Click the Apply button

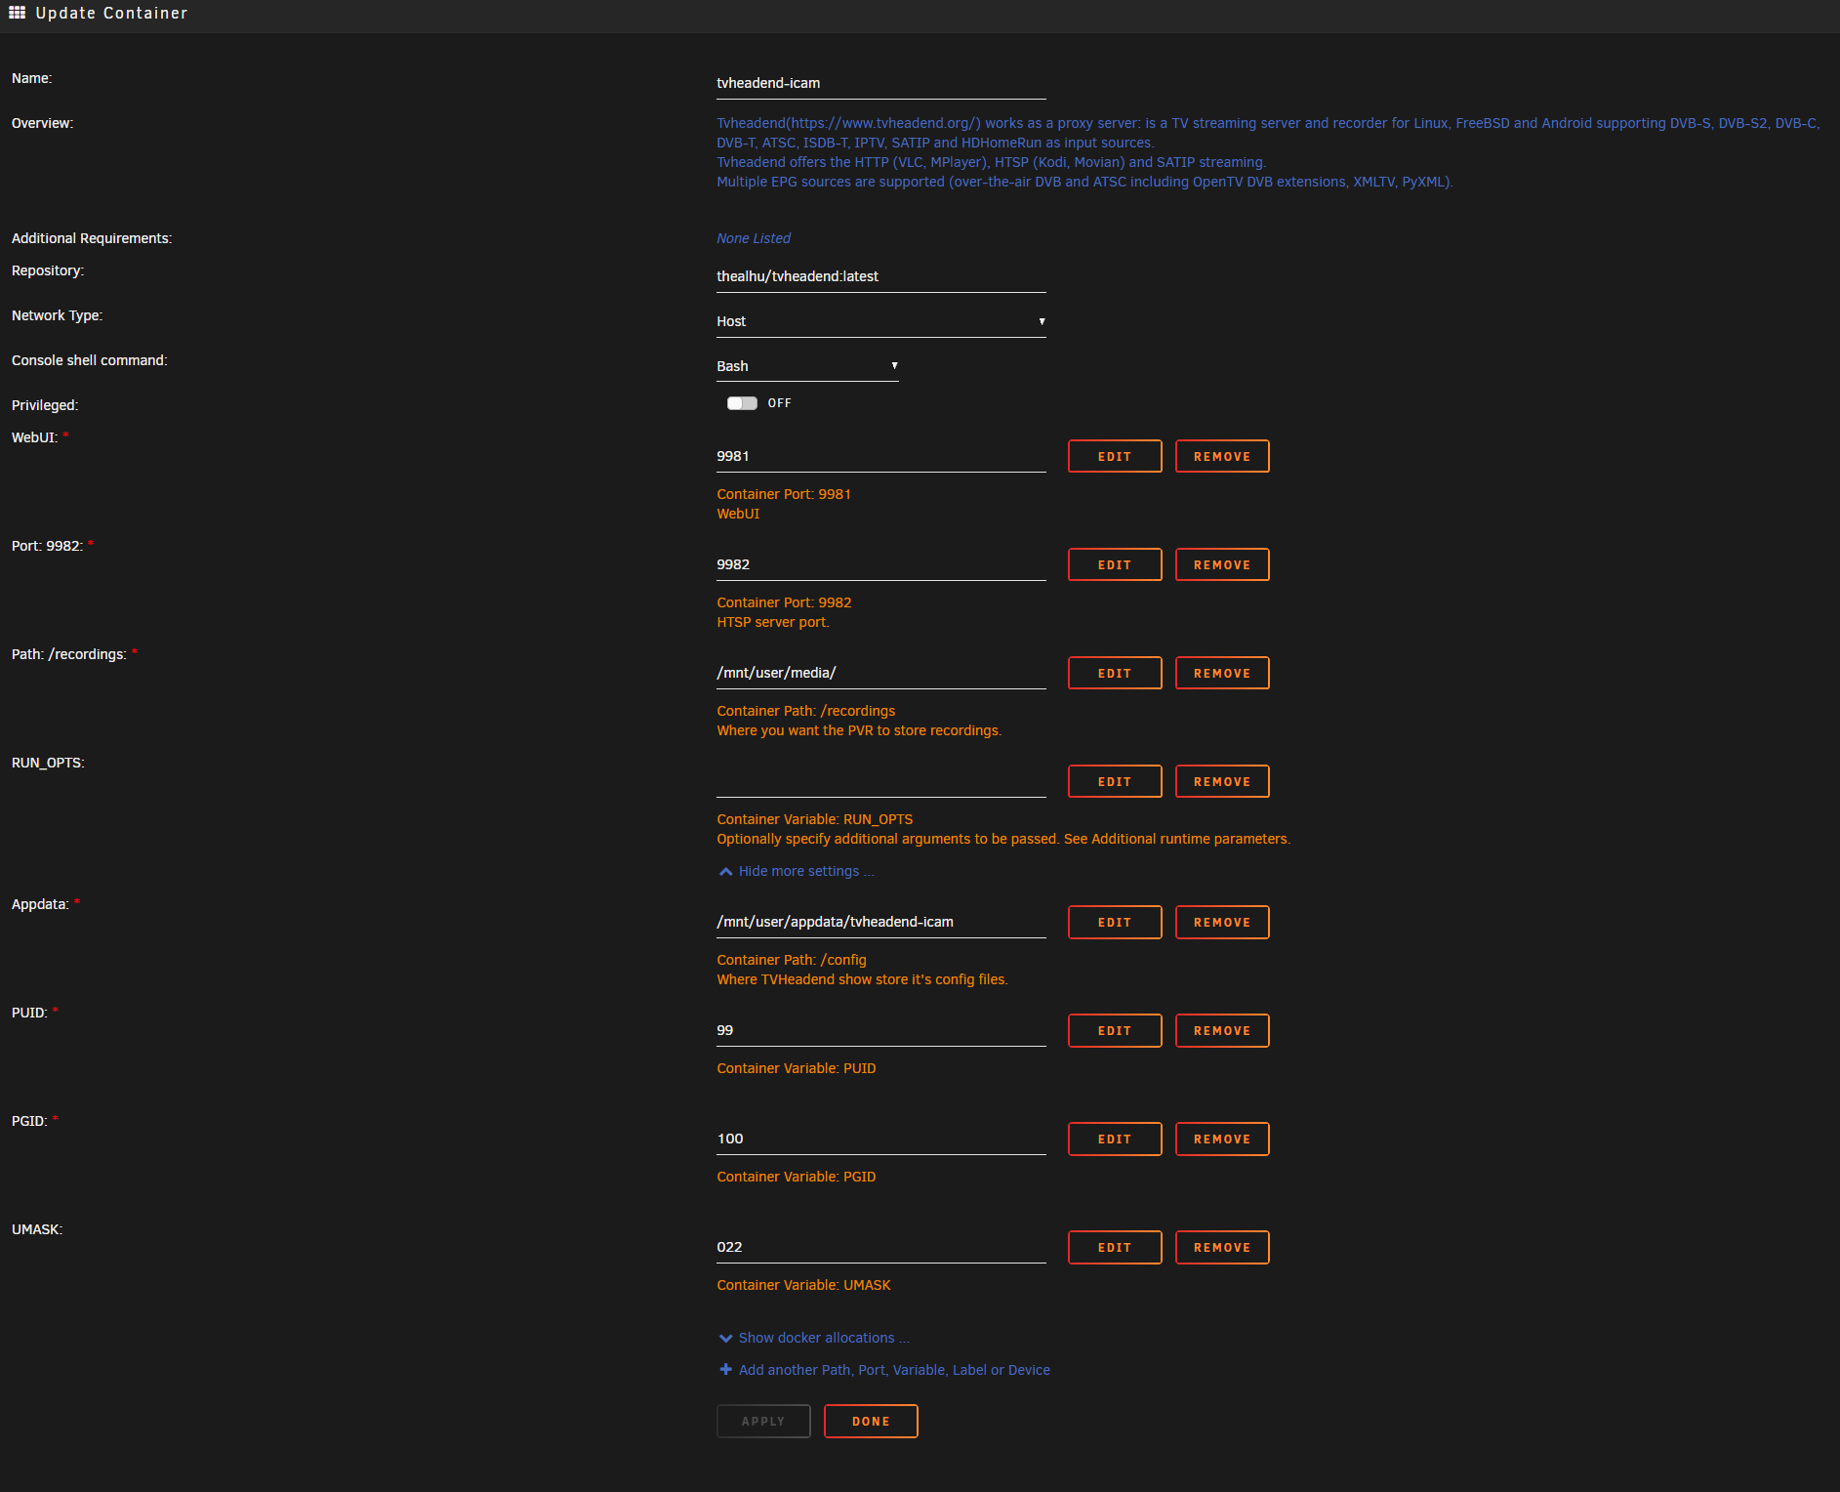pos(763,1422)
